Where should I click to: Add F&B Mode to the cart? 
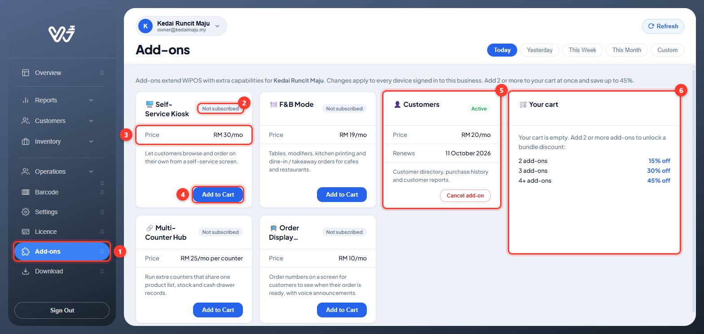click(x=342, y=194)
